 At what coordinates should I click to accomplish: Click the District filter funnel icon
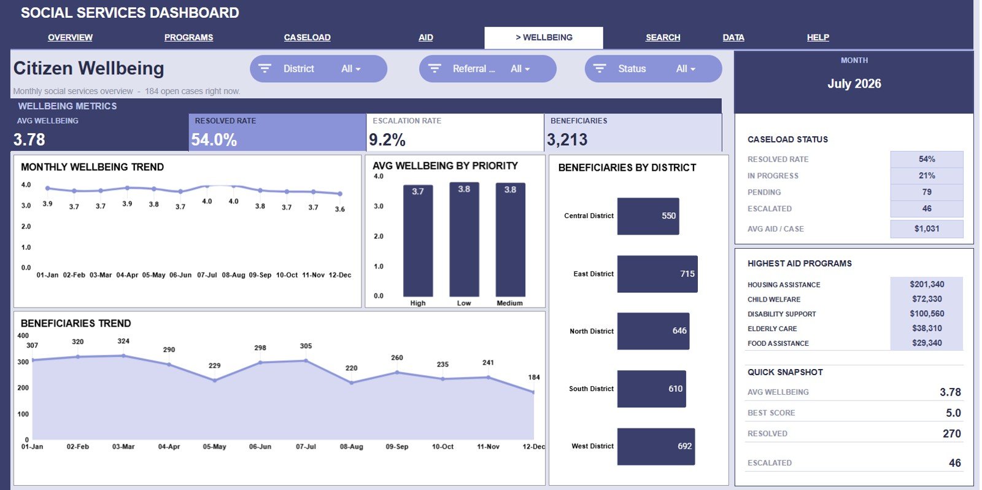click(265, 69)
